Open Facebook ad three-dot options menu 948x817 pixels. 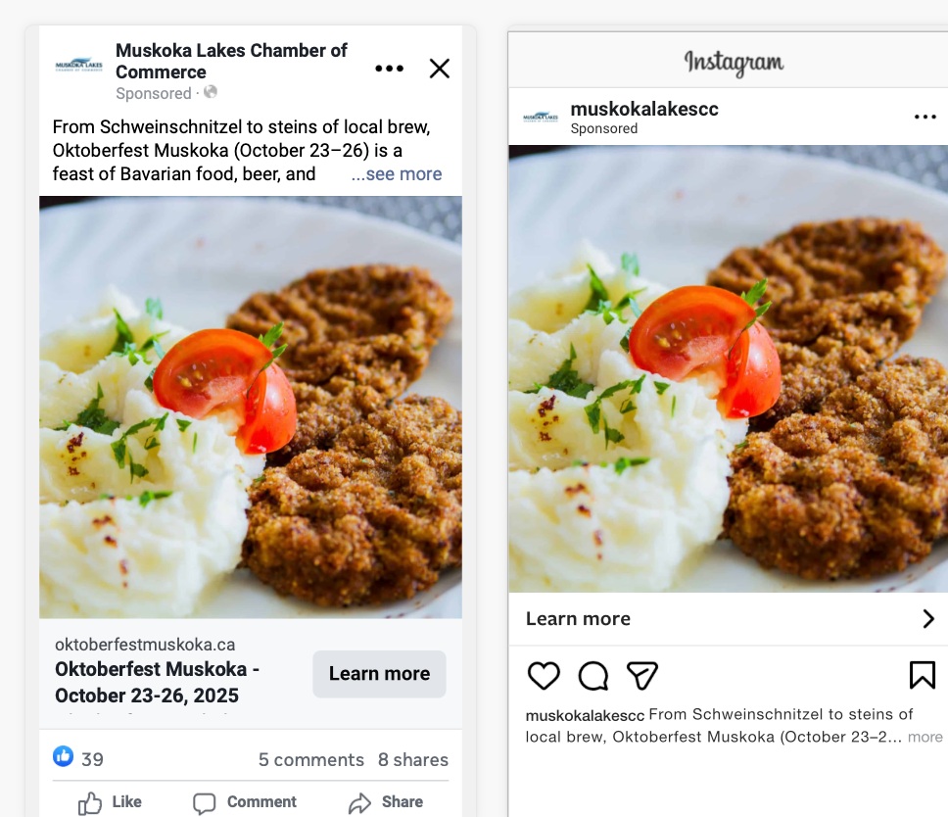click(389, 69)
